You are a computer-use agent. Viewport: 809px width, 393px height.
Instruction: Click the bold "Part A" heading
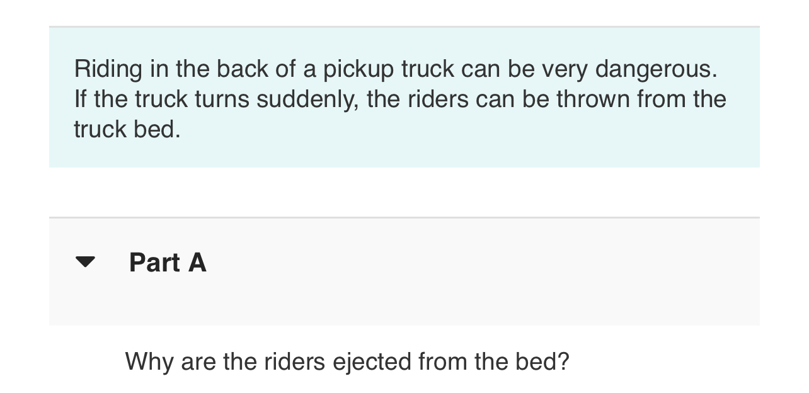168,263
